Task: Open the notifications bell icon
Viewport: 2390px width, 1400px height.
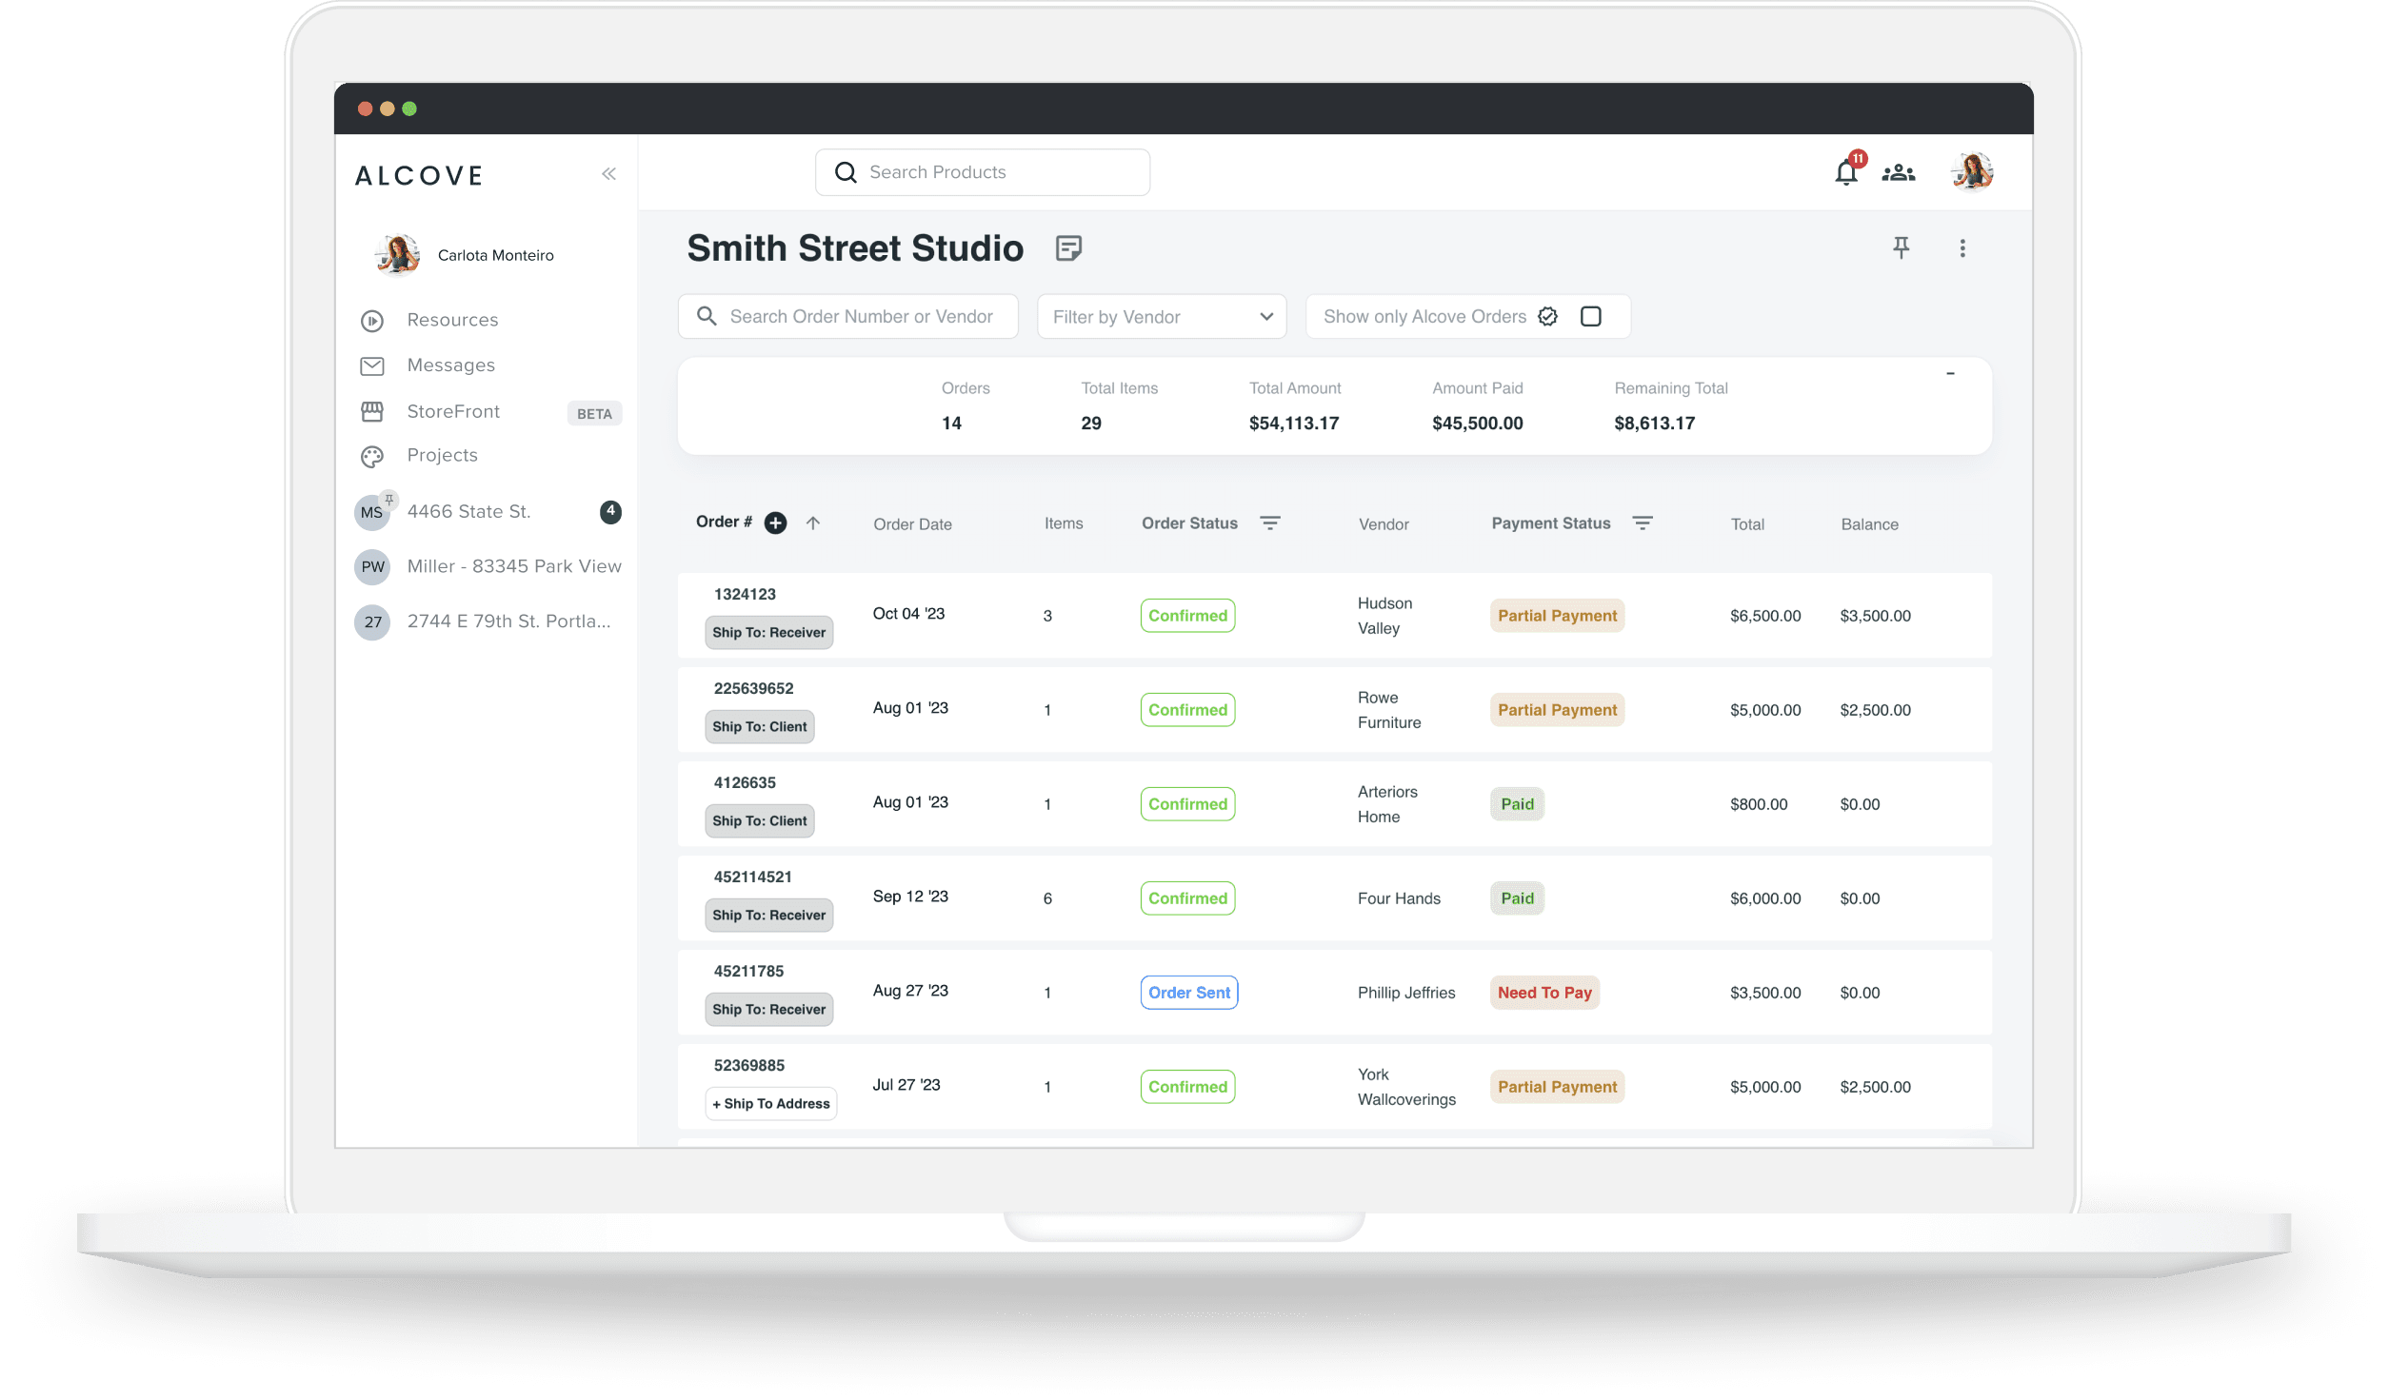Action: pyautogui.click(x=1845, y=172)
